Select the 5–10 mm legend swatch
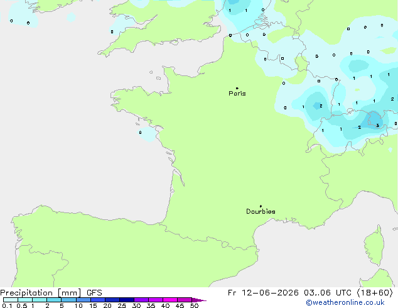398x308 pixels. coord(68,300)
